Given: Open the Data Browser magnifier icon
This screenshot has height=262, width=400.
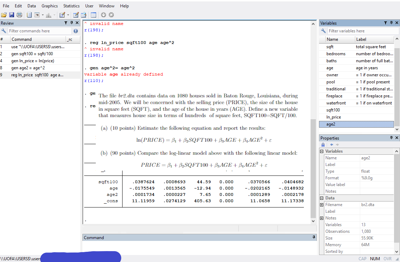Looking at the screenshot, I should point(84,15).
